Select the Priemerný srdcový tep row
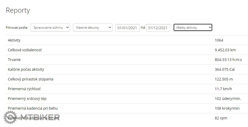This screenshot has width=248, height=127. click(27, 99)
